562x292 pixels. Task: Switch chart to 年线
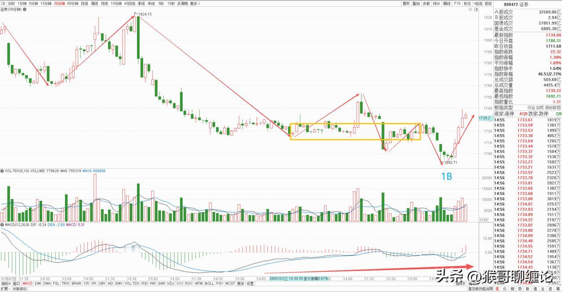click(151, 4)
